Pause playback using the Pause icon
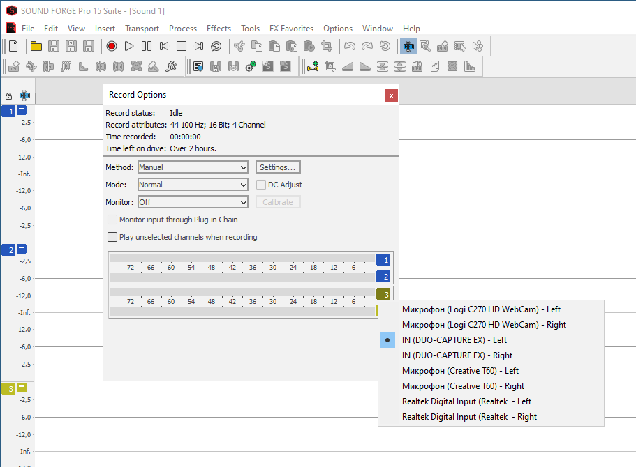Screen dimensions: 636x467 pyautogui.click(x=147, y=46)
